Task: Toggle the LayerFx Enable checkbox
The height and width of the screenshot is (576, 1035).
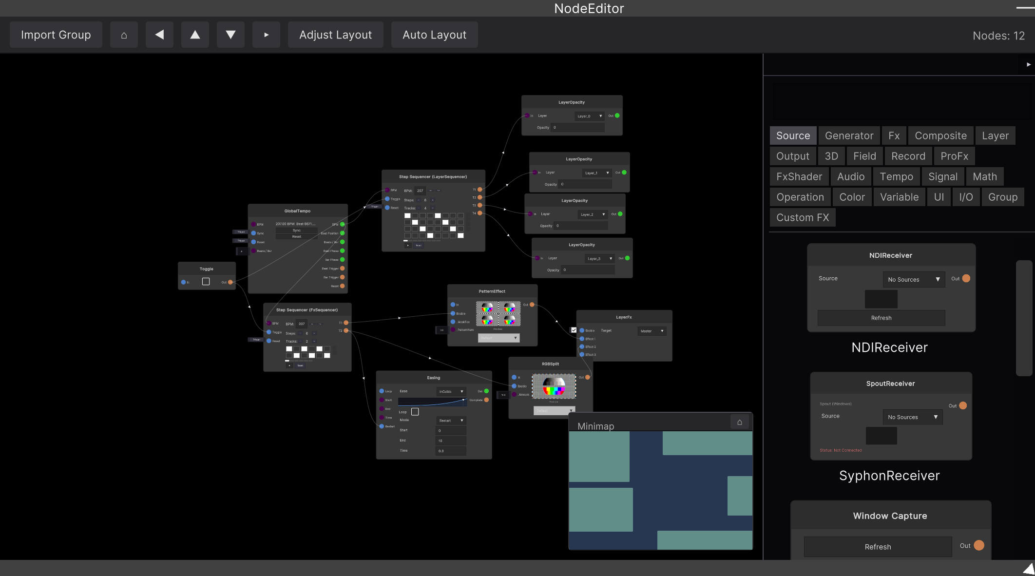Action: point(574,330)
